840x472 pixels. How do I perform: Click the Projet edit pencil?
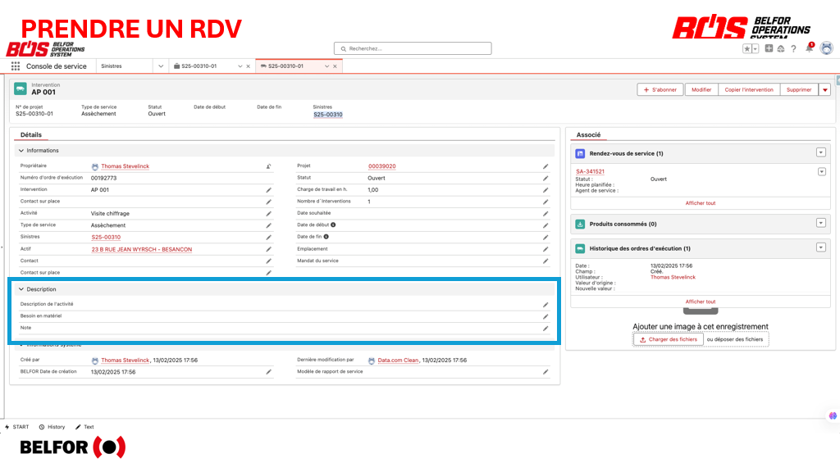[546, 166]
